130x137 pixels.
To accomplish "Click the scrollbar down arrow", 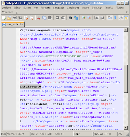I will click(x=126, y=127).
